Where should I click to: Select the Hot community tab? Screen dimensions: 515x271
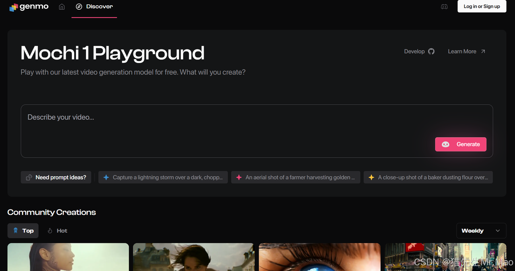(57, 231)
